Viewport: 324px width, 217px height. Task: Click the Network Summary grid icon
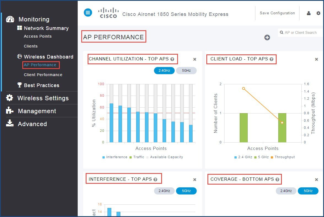click(x=19, y=28)
